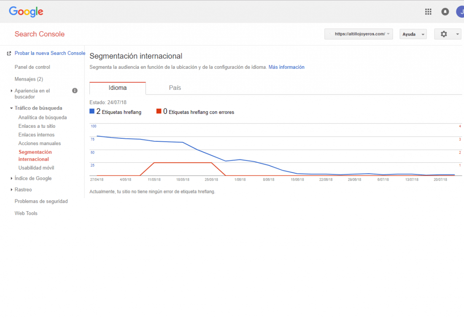Viewport: 464px width, 318px height.
Task: Click the Estado: 24/07/18 text
Action: (108, 102)
